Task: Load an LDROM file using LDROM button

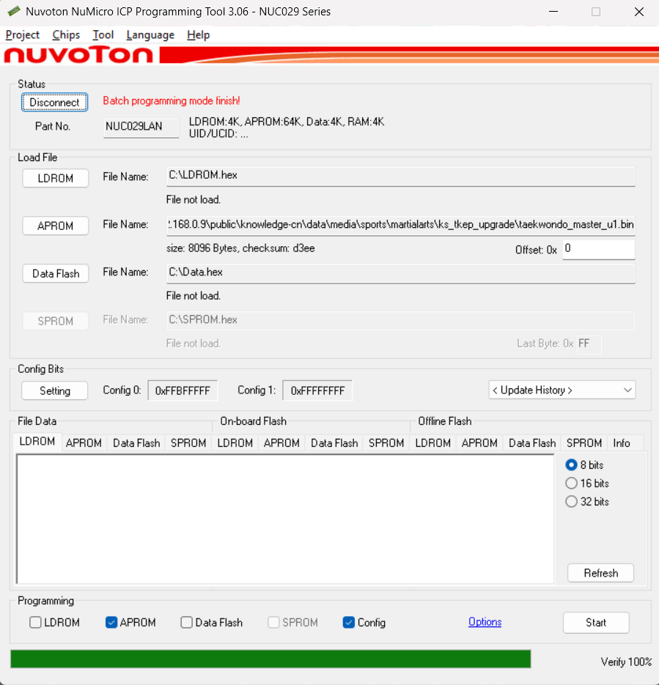Action: (56, 178)
